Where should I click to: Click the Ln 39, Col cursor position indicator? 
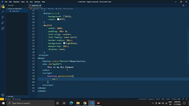tap(143, 99)
